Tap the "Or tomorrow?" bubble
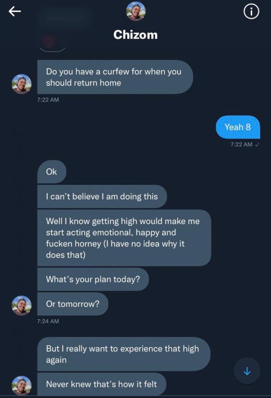Viewport: 271px width, 398px height. coord(73,304)
